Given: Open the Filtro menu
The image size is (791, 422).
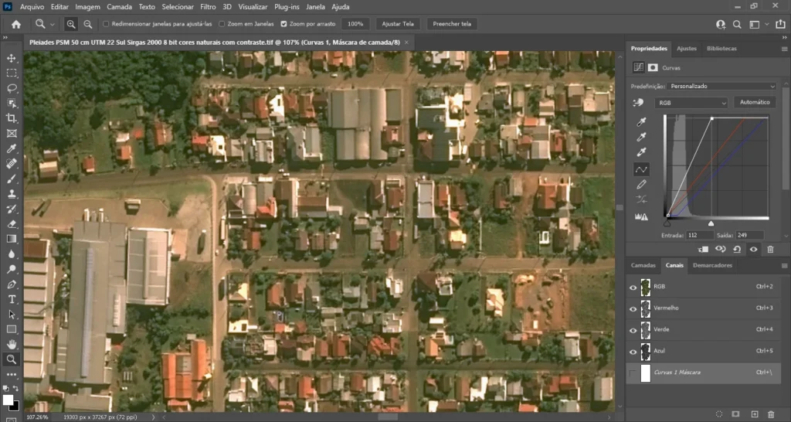Looking at the screenshot, I should click(208, 6).
